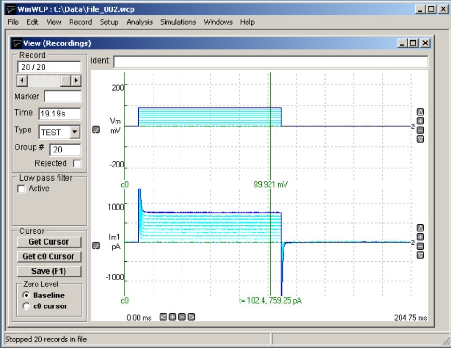Shift the Im1 trace display downward

[x=420, y=255]
